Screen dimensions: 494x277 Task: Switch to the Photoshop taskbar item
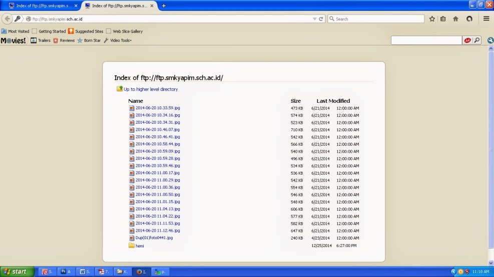66,272
